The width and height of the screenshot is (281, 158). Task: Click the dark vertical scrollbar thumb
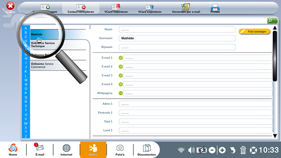pos(275,56)
